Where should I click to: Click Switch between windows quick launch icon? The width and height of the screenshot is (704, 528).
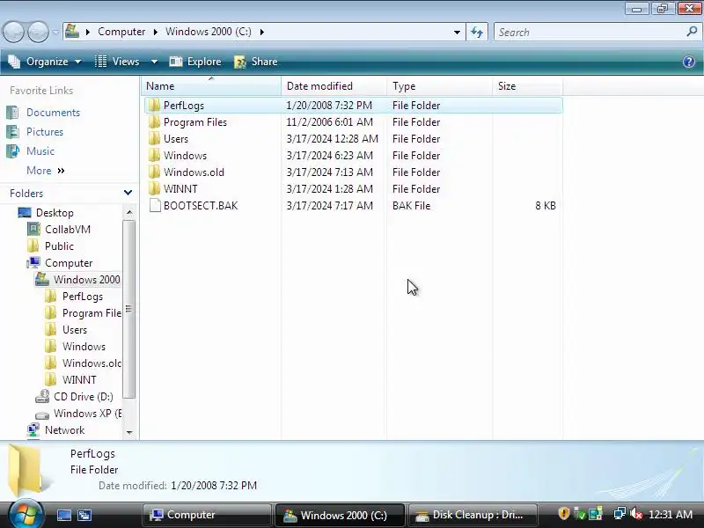(x=84, y=515)
